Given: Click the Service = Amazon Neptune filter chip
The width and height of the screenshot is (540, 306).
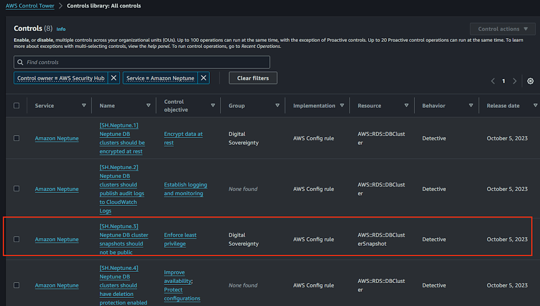Looking at the screenshot, I should pyautogui.click(x=160, y=78).
